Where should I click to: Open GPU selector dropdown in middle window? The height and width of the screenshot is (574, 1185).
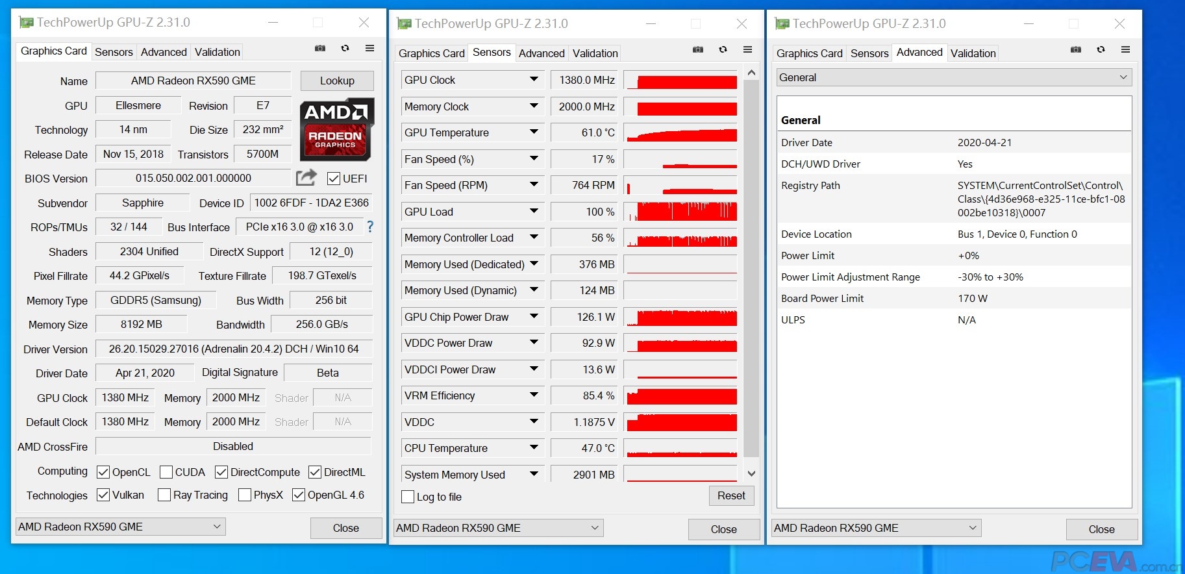pyautogui.click(x=498, y=528)
